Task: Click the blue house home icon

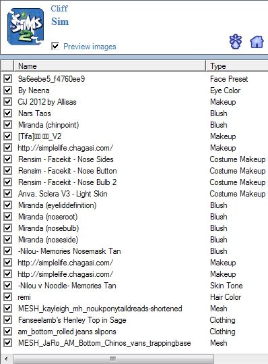Action: [x=257, y=42]
